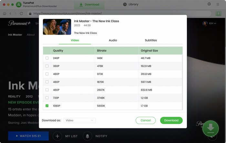The height and width of the screenshot is (143, 226).
Task: Click the 44:38 duration text
Action: click(87, 25)
